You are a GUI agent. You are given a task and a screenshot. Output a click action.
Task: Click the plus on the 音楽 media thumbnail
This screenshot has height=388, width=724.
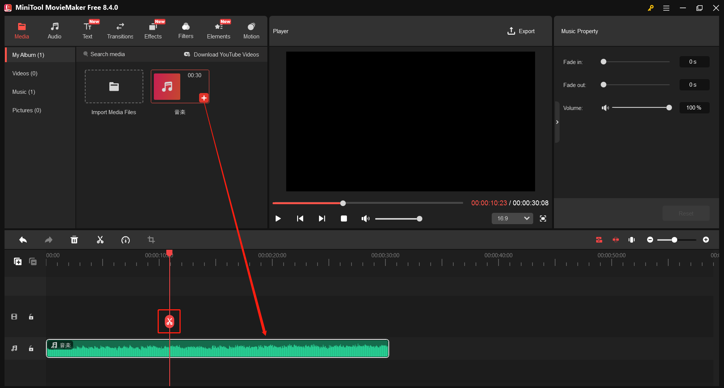204,98
